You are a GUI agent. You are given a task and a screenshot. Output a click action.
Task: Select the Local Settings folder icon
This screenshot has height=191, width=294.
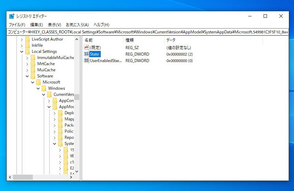pos(28,52)
